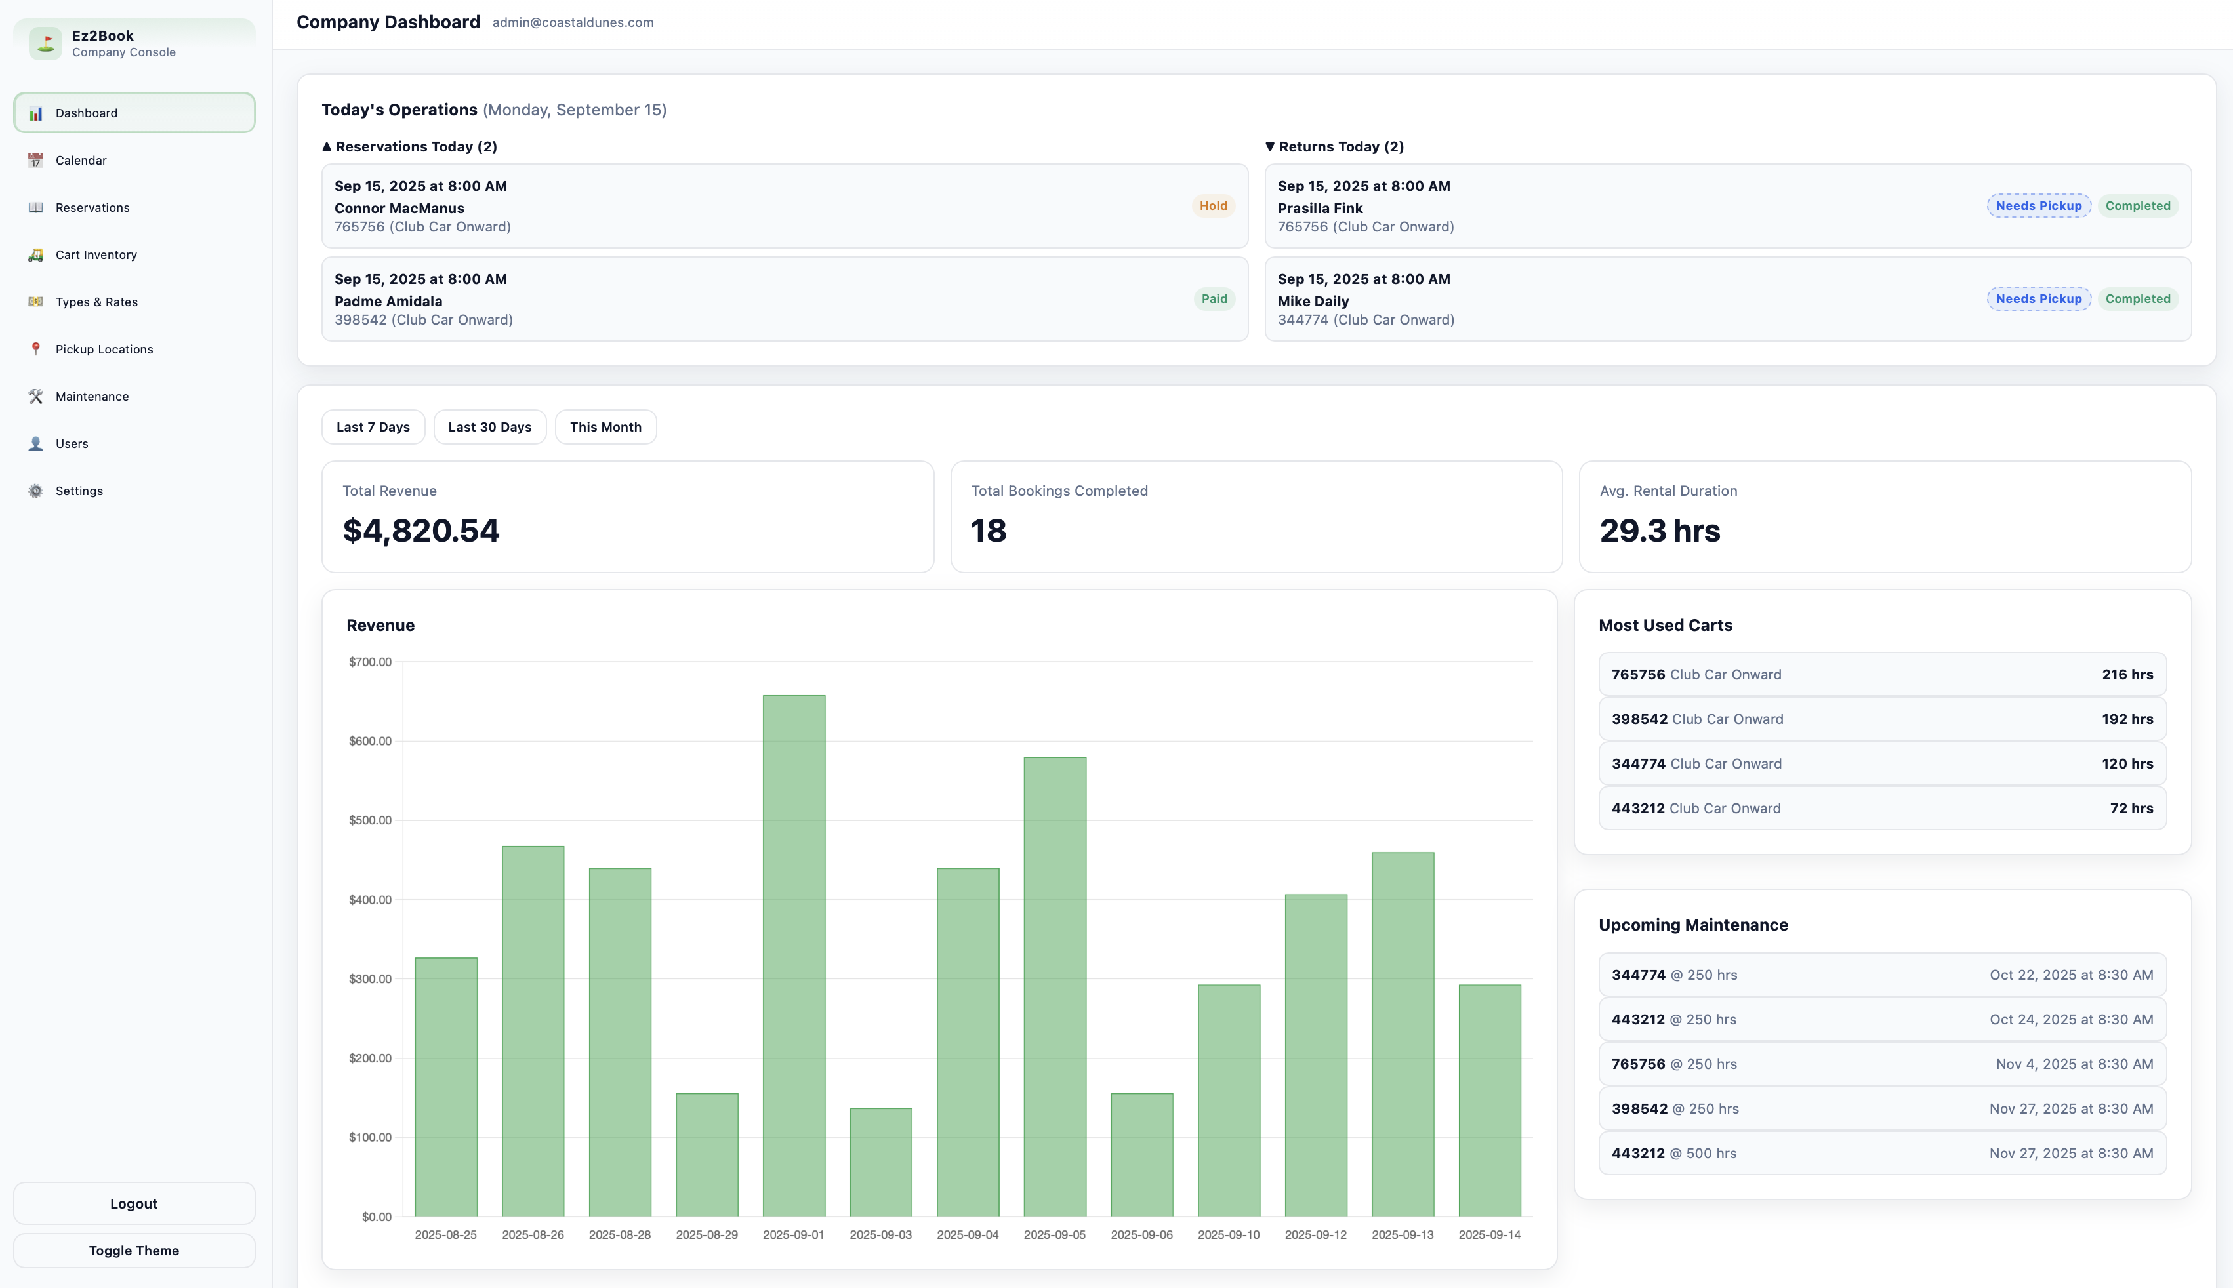Open the Dashboard menu item
The height and width of the screenshot is (1288, 2233).
[86, 112]
